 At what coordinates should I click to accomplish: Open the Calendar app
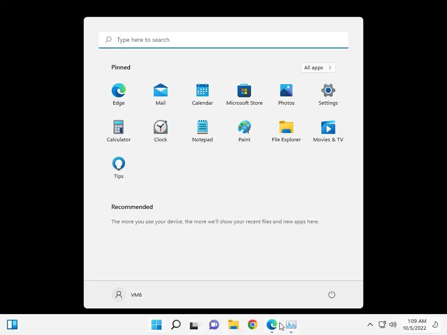pos(203,95)
